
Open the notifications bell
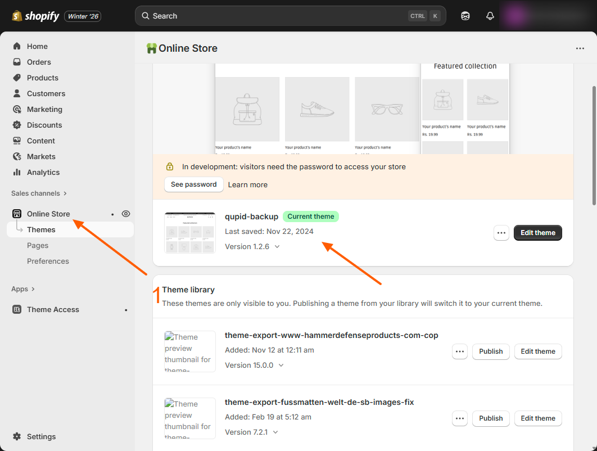490,16
